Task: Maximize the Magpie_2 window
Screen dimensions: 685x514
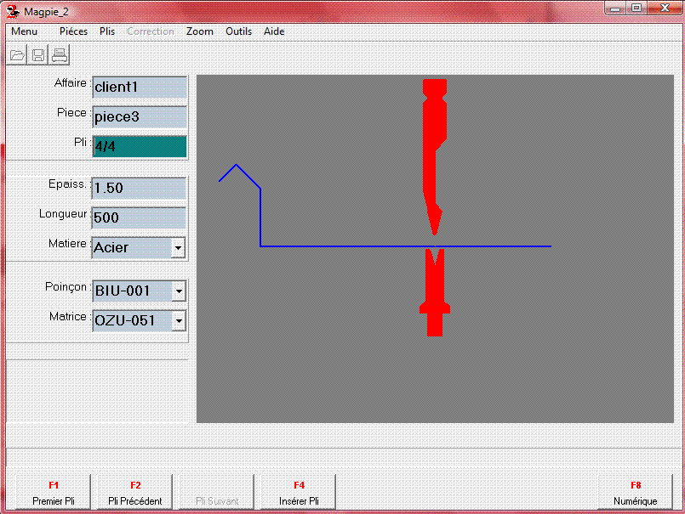Action: [x=636, y=8]
